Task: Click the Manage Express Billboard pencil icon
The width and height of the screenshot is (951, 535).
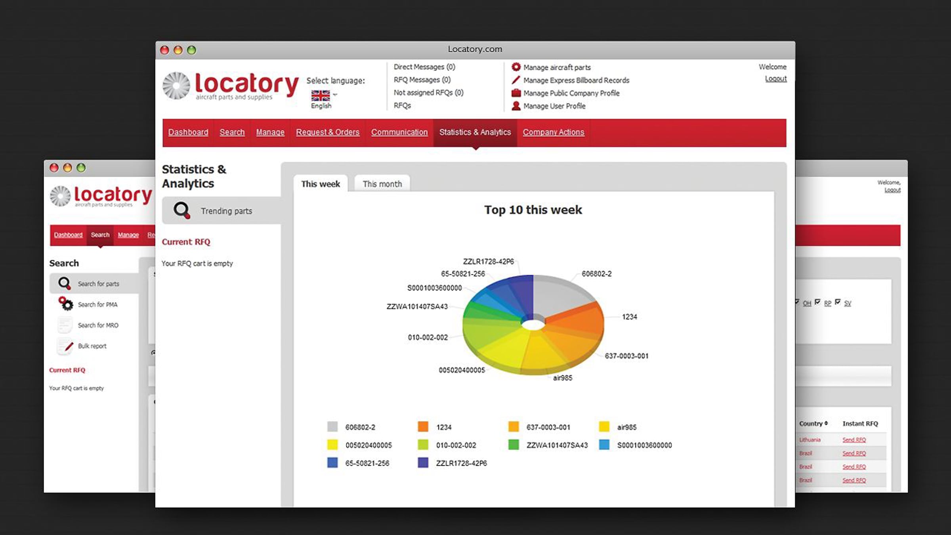Action: point(516,80)
